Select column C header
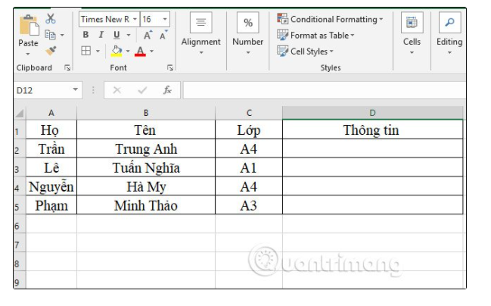 point(249,113)
